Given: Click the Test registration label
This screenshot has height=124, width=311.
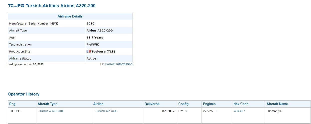Looking at the screenshot, I should (x=20, y=44).
